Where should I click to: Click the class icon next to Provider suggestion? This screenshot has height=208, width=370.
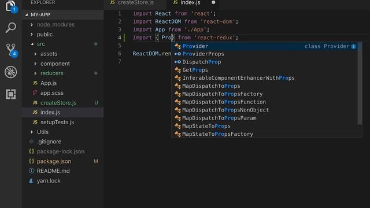pyautogui.click(x=177, y=46)
